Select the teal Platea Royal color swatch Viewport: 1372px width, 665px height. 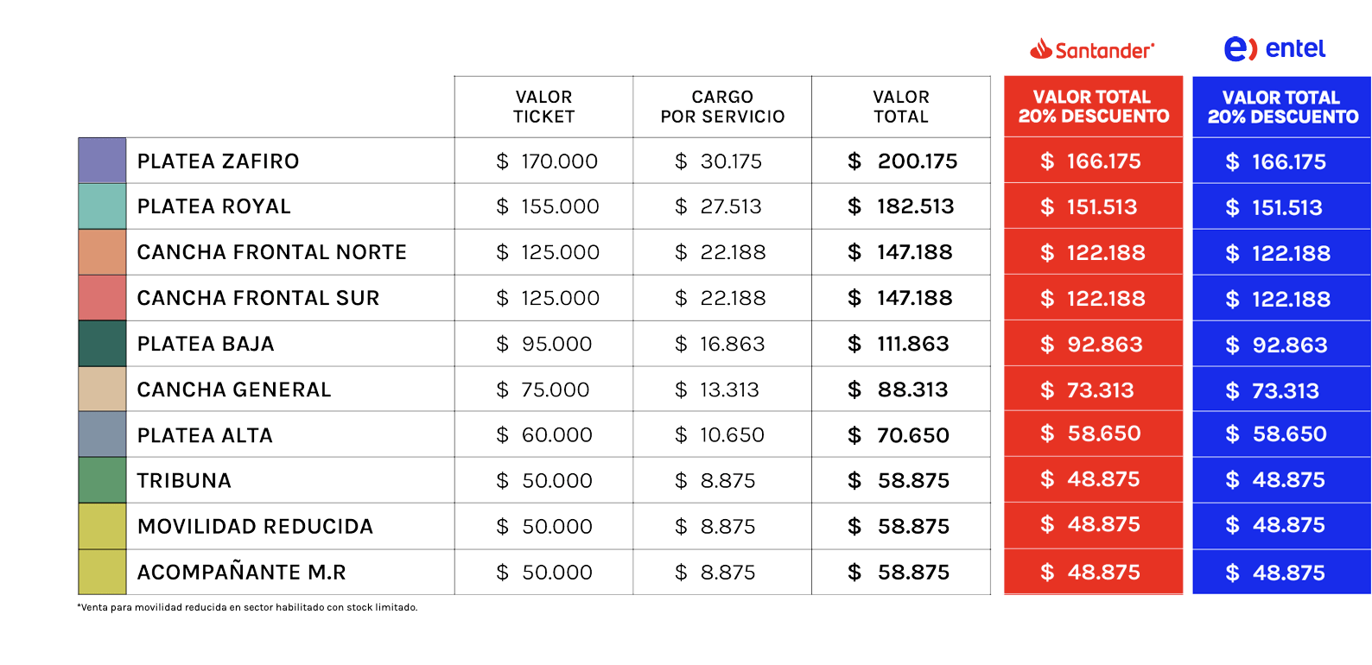(x=102, y=206)
